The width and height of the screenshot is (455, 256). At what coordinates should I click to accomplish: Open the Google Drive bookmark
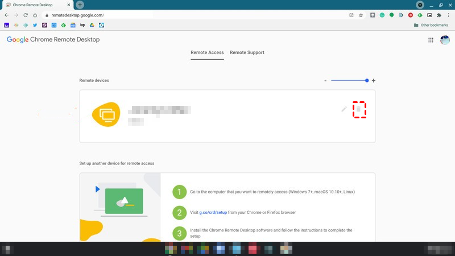point(92,25)
